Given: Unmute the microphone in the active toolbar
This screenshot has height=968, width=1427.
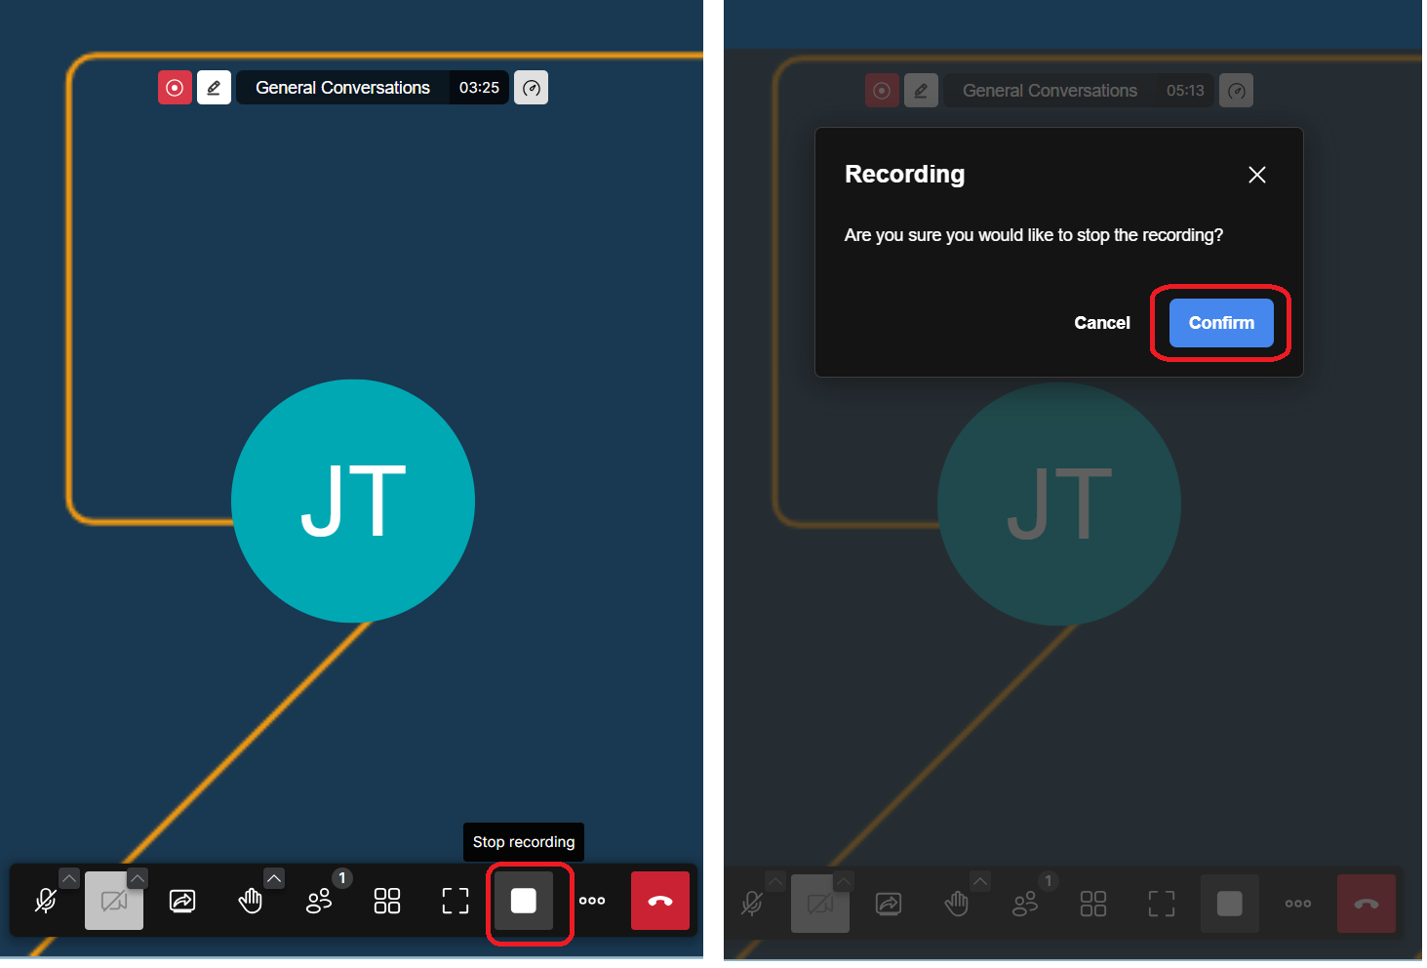Looking at the screenshot, I should tap(45, 901).
